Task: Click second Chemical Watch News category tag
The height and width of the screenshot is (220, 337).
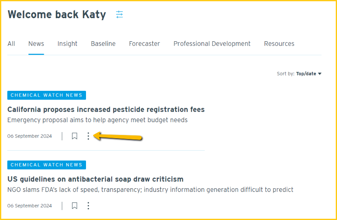Action: [47, 165]
